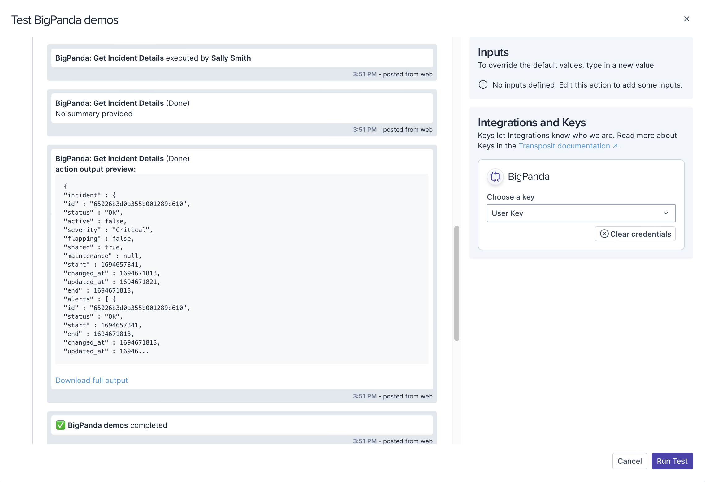This screenshot has width=705, height=482.
Task: Download full output of the action
Action: point(92,380)
